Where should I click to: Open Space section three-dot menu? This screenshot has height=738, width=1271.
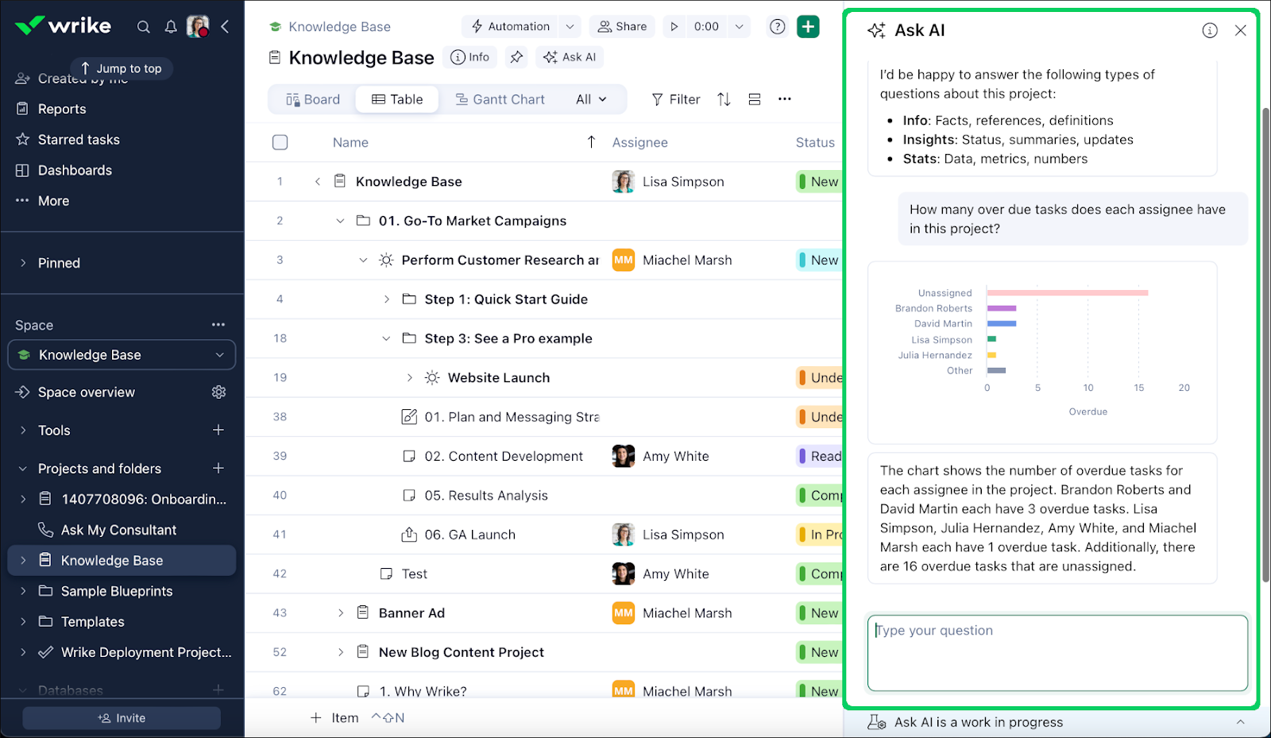[218, 325]
